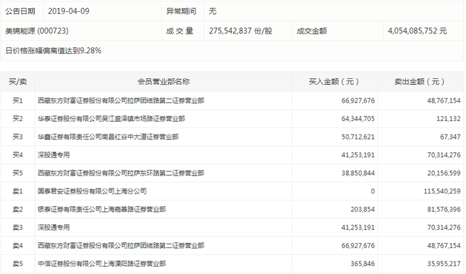The height and width of the screenshot is (274, 466).
Task: Select turnover value 4,054,085,752 元
Action: (x=417, y=31)
